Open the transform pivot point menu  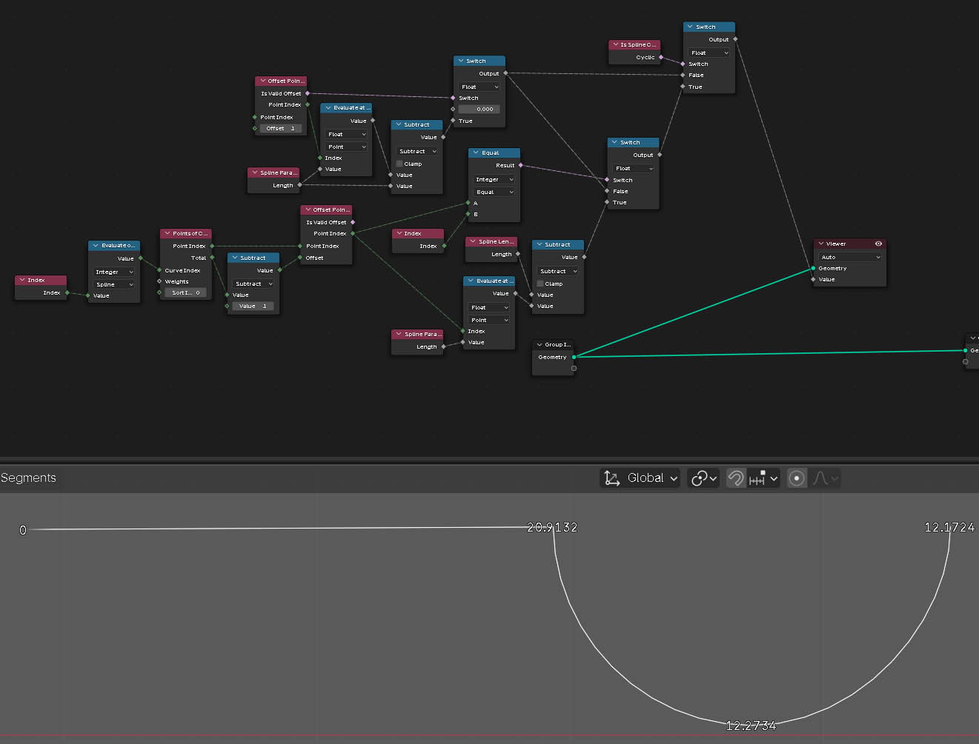pos(703,478)
